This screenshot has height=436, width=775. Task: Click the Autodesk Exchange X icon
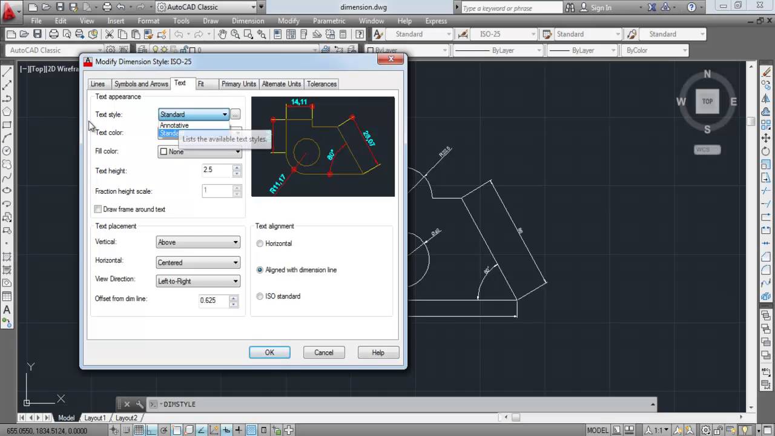tap(653, 8)
